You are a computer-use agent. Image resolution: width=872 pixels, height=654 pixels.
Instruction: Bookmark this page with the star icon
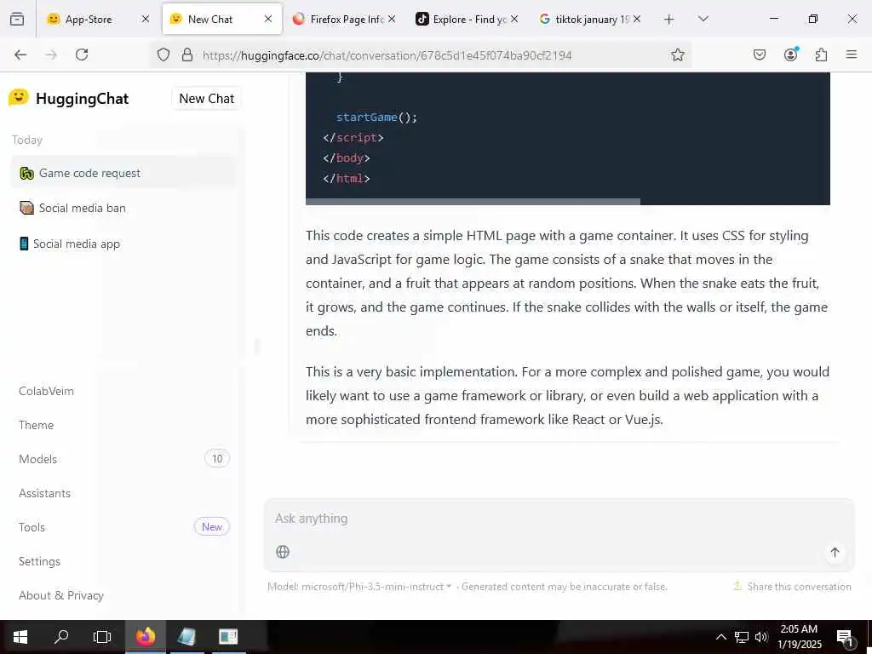click(x=677, y=54)
